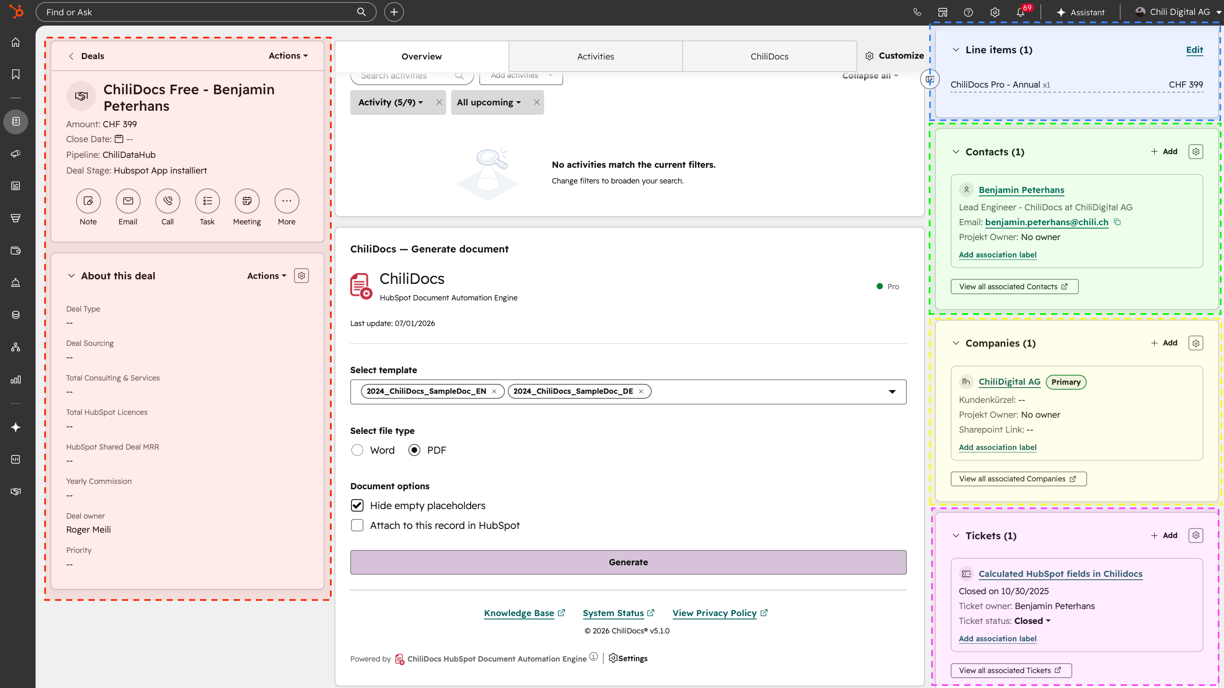
Task: Open the All upcoming filter dropdown
Action: (489, 102)
